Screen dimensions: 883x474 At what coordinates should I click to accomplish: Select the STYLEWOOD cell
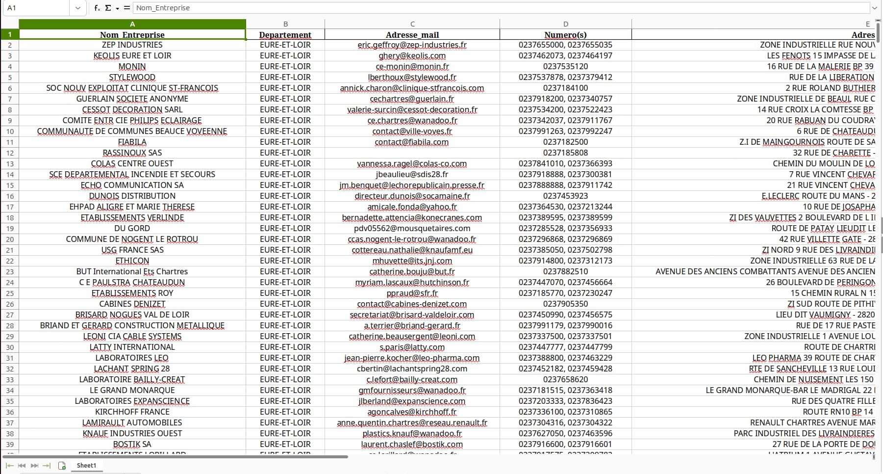(132, 78)
